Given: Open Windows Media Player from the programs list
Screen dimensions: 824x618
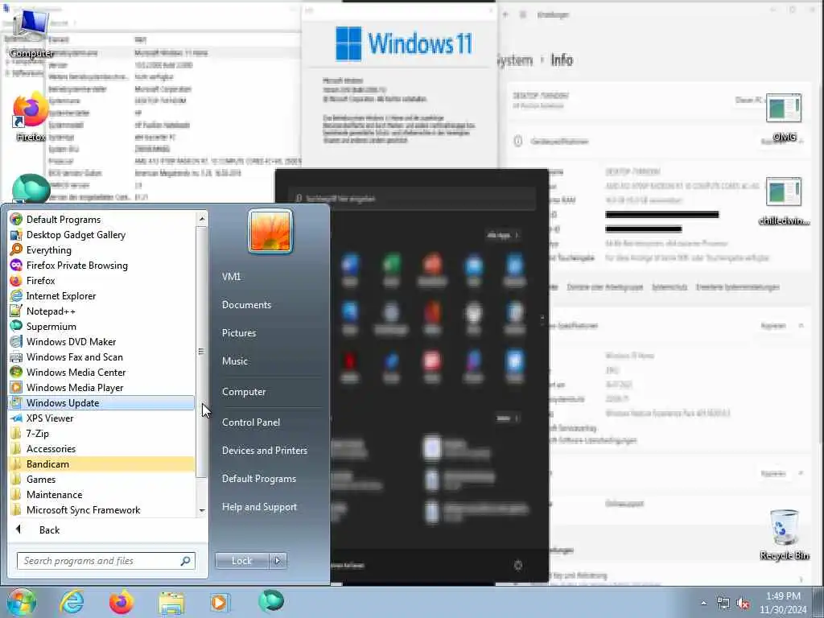Looking at the screenshot, I should tap(101, 387).
